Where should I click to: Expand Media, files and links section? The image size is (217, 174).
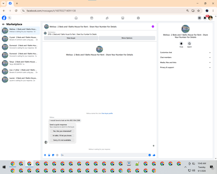click(185, 63)
